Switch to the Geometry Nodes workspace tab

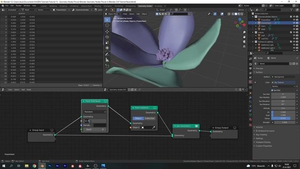[145, 6]
